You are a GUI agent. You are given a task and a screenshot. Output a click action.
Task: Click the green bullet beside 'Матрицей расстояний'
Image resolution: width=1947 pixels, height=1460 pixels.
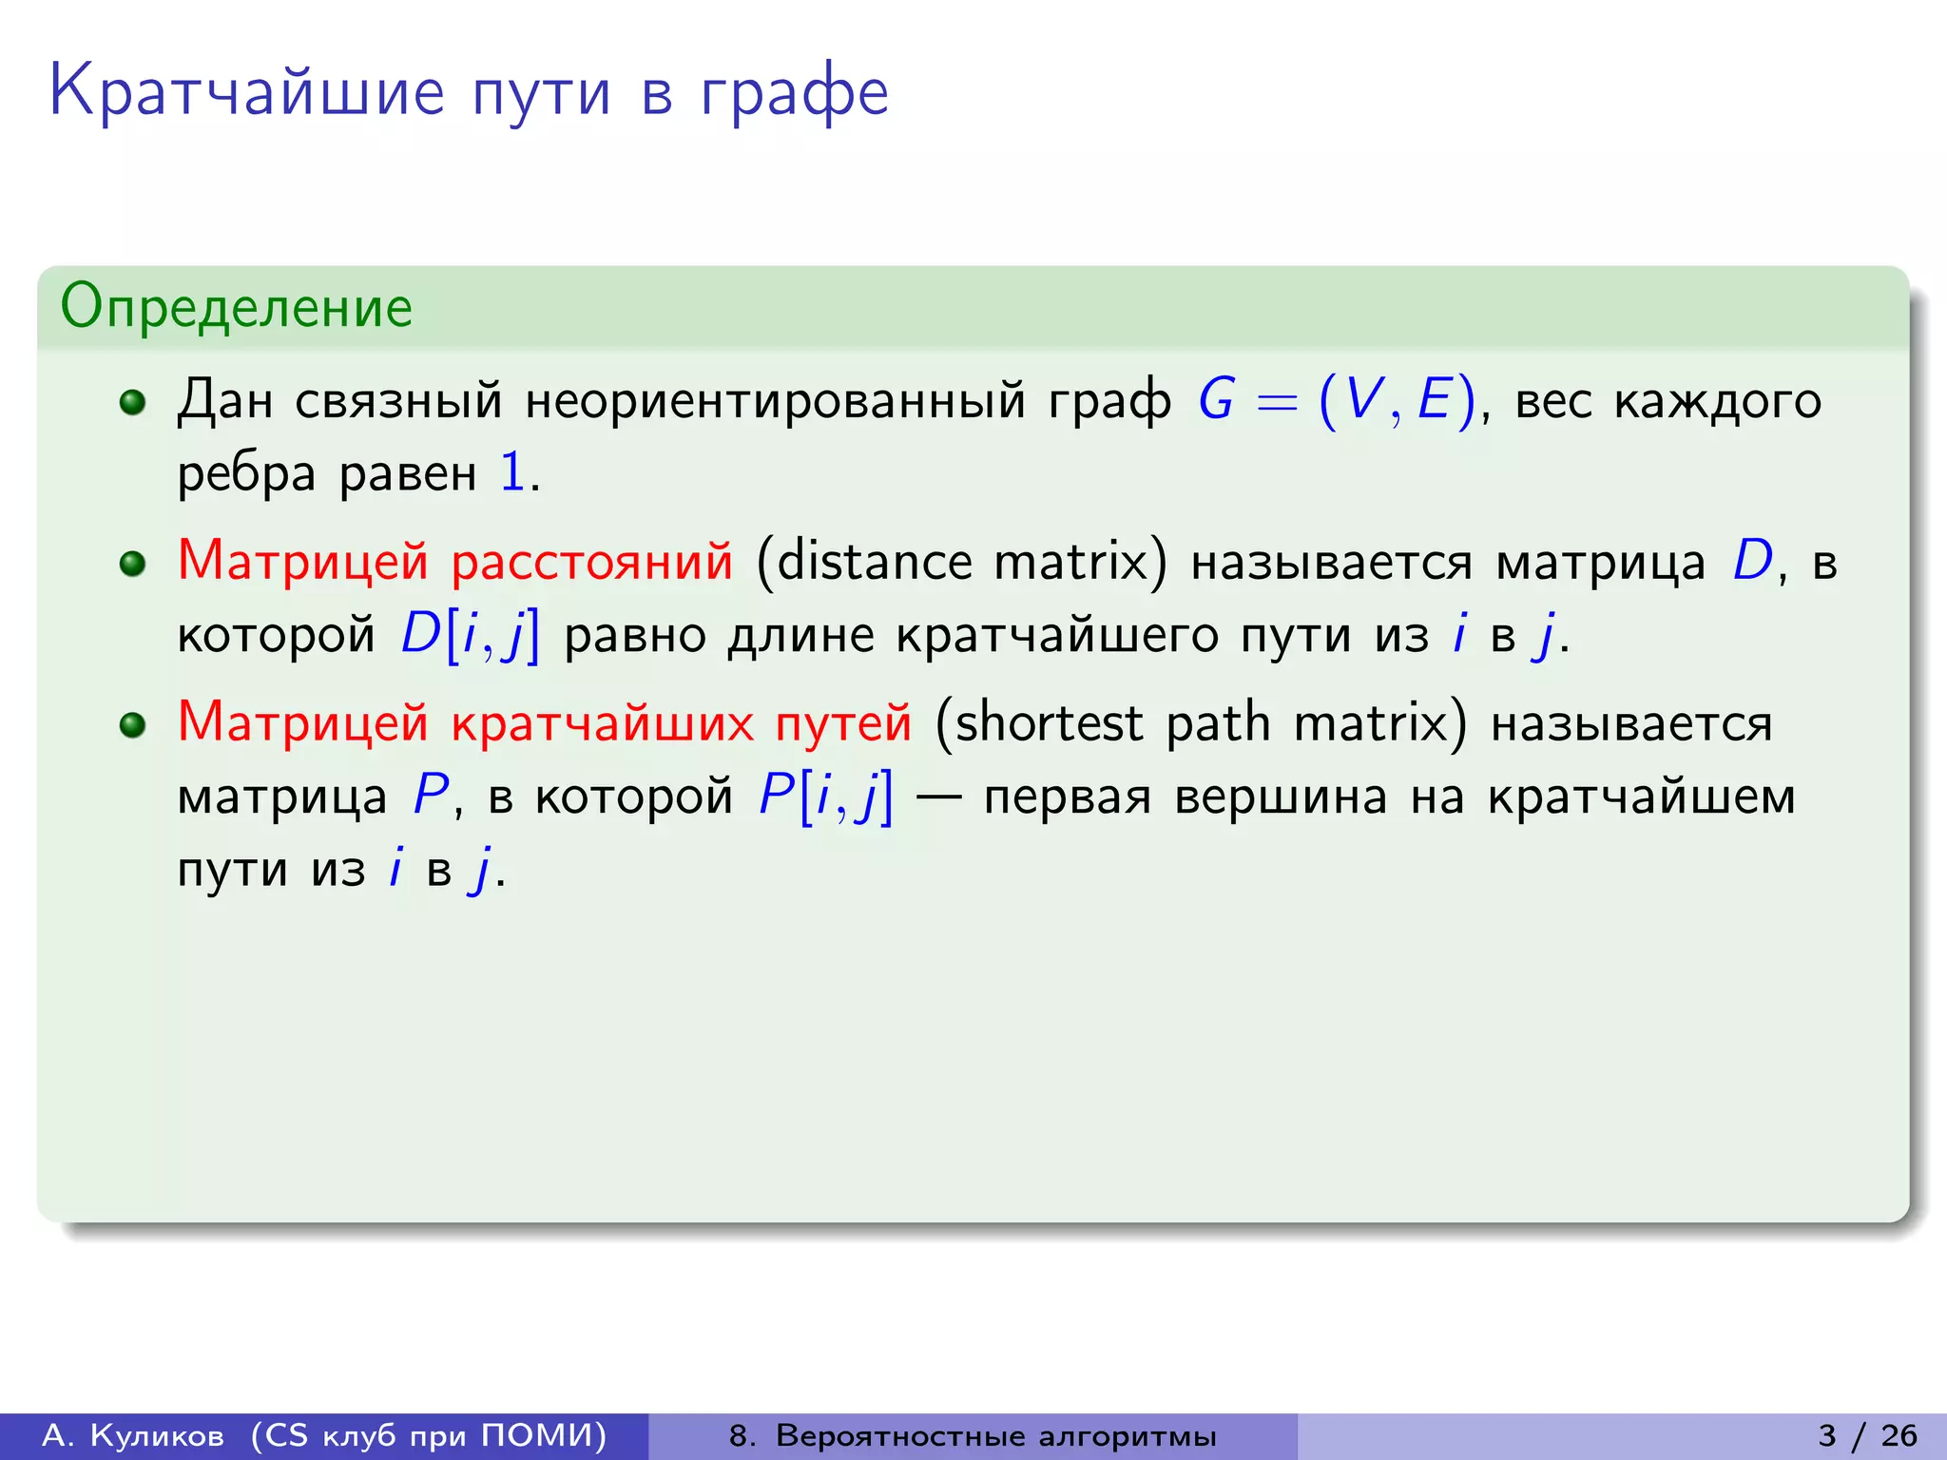pos(132,564)
